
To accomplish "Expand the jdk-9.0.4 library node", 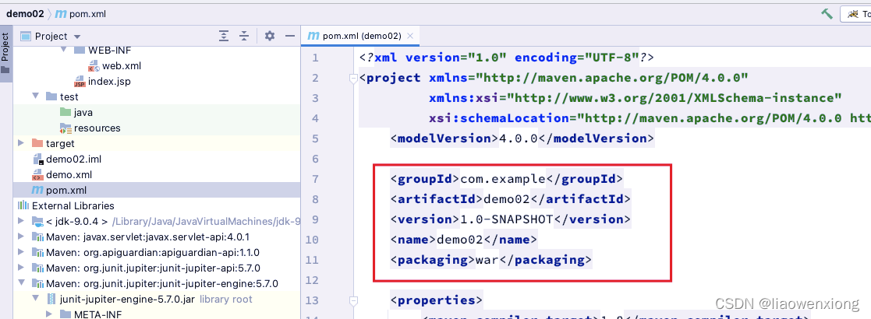I will pyautogui.click(x=21, y=222).
